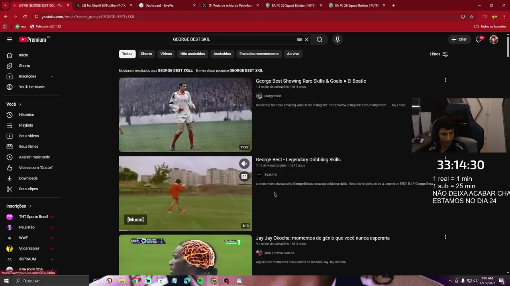Select the Vídeos filter chip
Screen dimensions: 510x286
click(166, 54)
